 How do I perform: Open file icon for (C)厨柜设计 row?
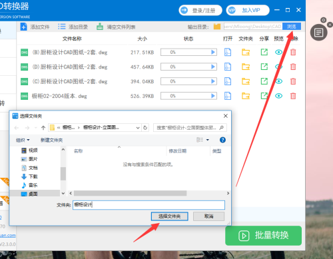point(228,81)
